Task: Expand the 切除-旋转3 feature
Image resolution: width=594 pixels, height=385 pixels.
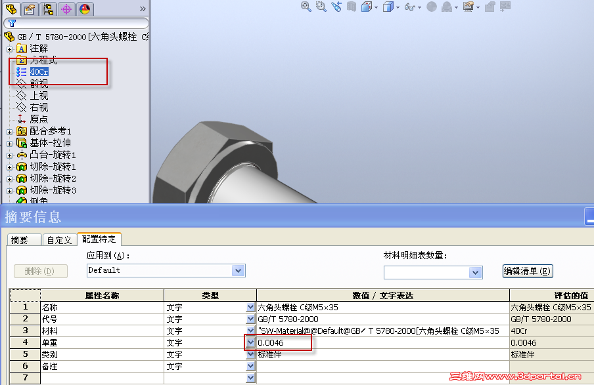Action: [x=9, y=191]
